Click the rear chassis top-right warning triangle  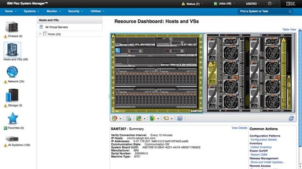coord(284,40)
